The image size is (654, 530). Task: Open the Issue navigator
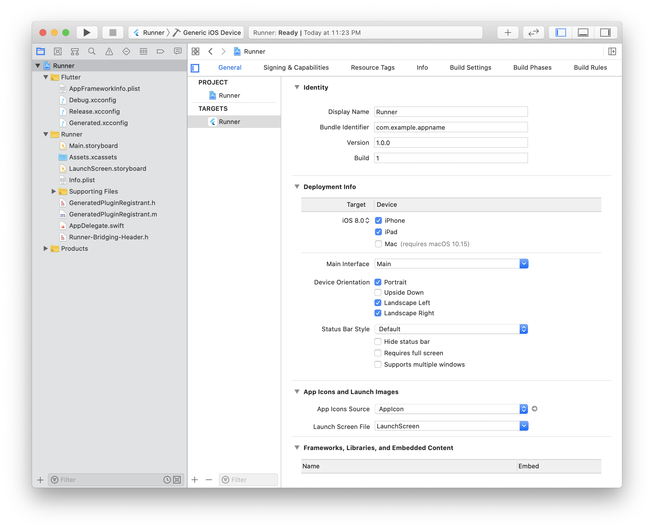(109, 51)
